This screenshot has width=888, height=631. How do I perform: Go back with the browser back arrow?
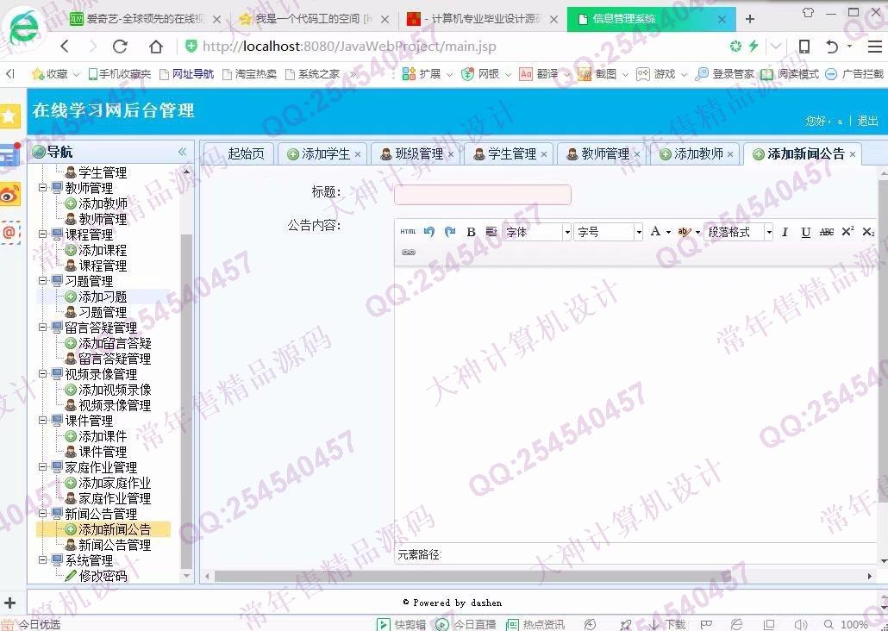click(66, 47)
